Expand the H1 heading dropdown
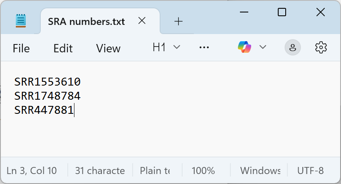The height and width of the screenshot is (184, 341). click(x=166, y=47)
